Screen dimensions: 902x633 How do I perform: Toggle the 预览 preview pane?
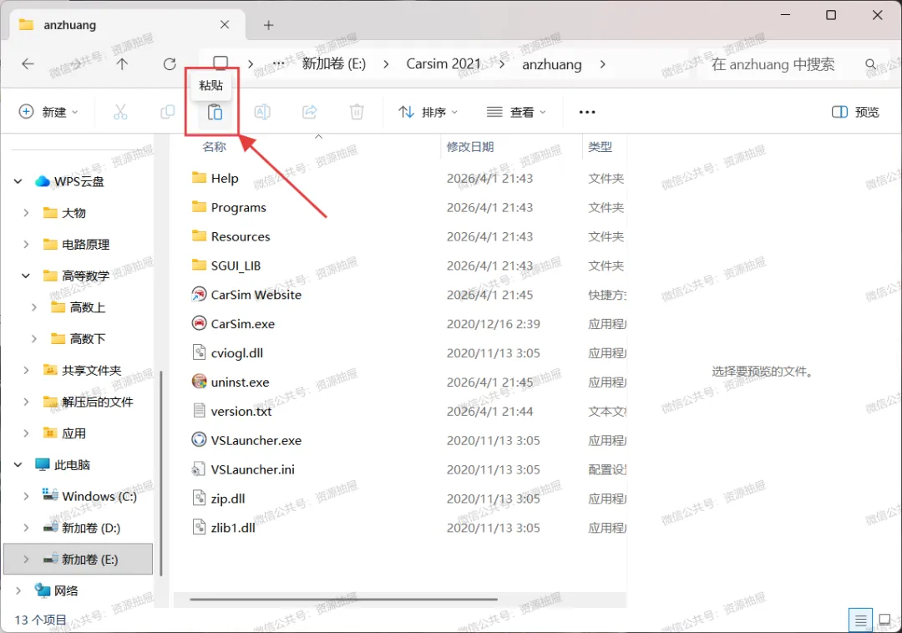click(855, 112)
